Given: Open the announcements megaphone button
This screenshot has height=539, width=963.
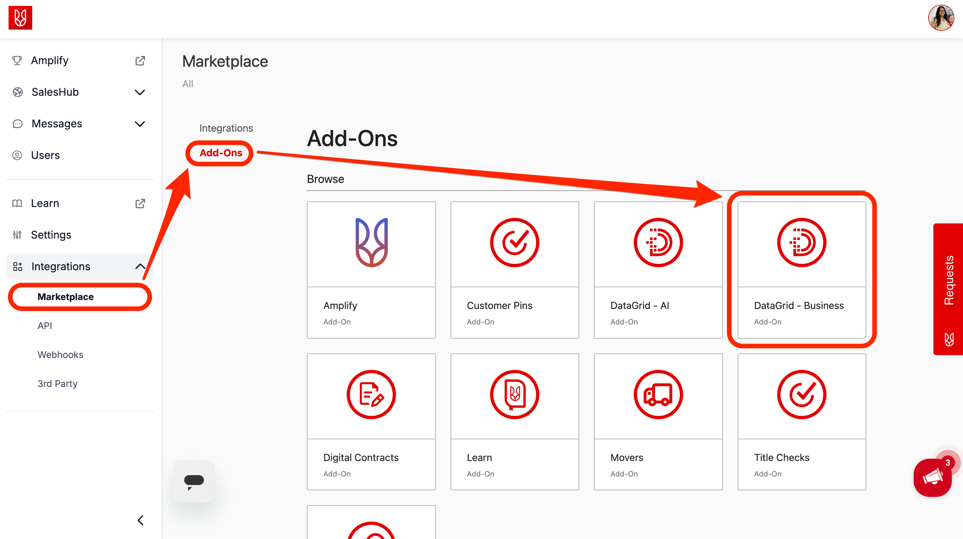Looking at the screenshot, I should [932, 478].
